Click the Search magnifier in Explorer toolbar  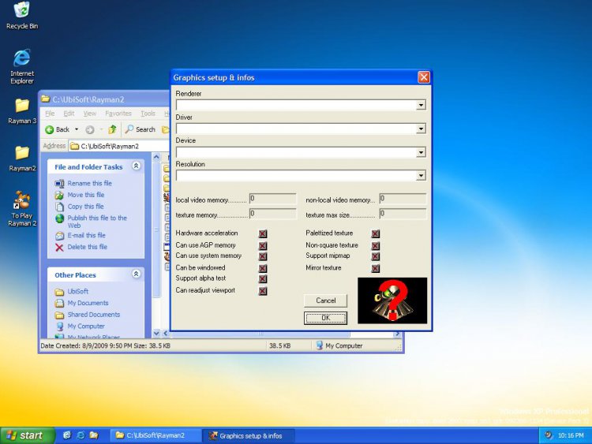(x=130, y=129)
